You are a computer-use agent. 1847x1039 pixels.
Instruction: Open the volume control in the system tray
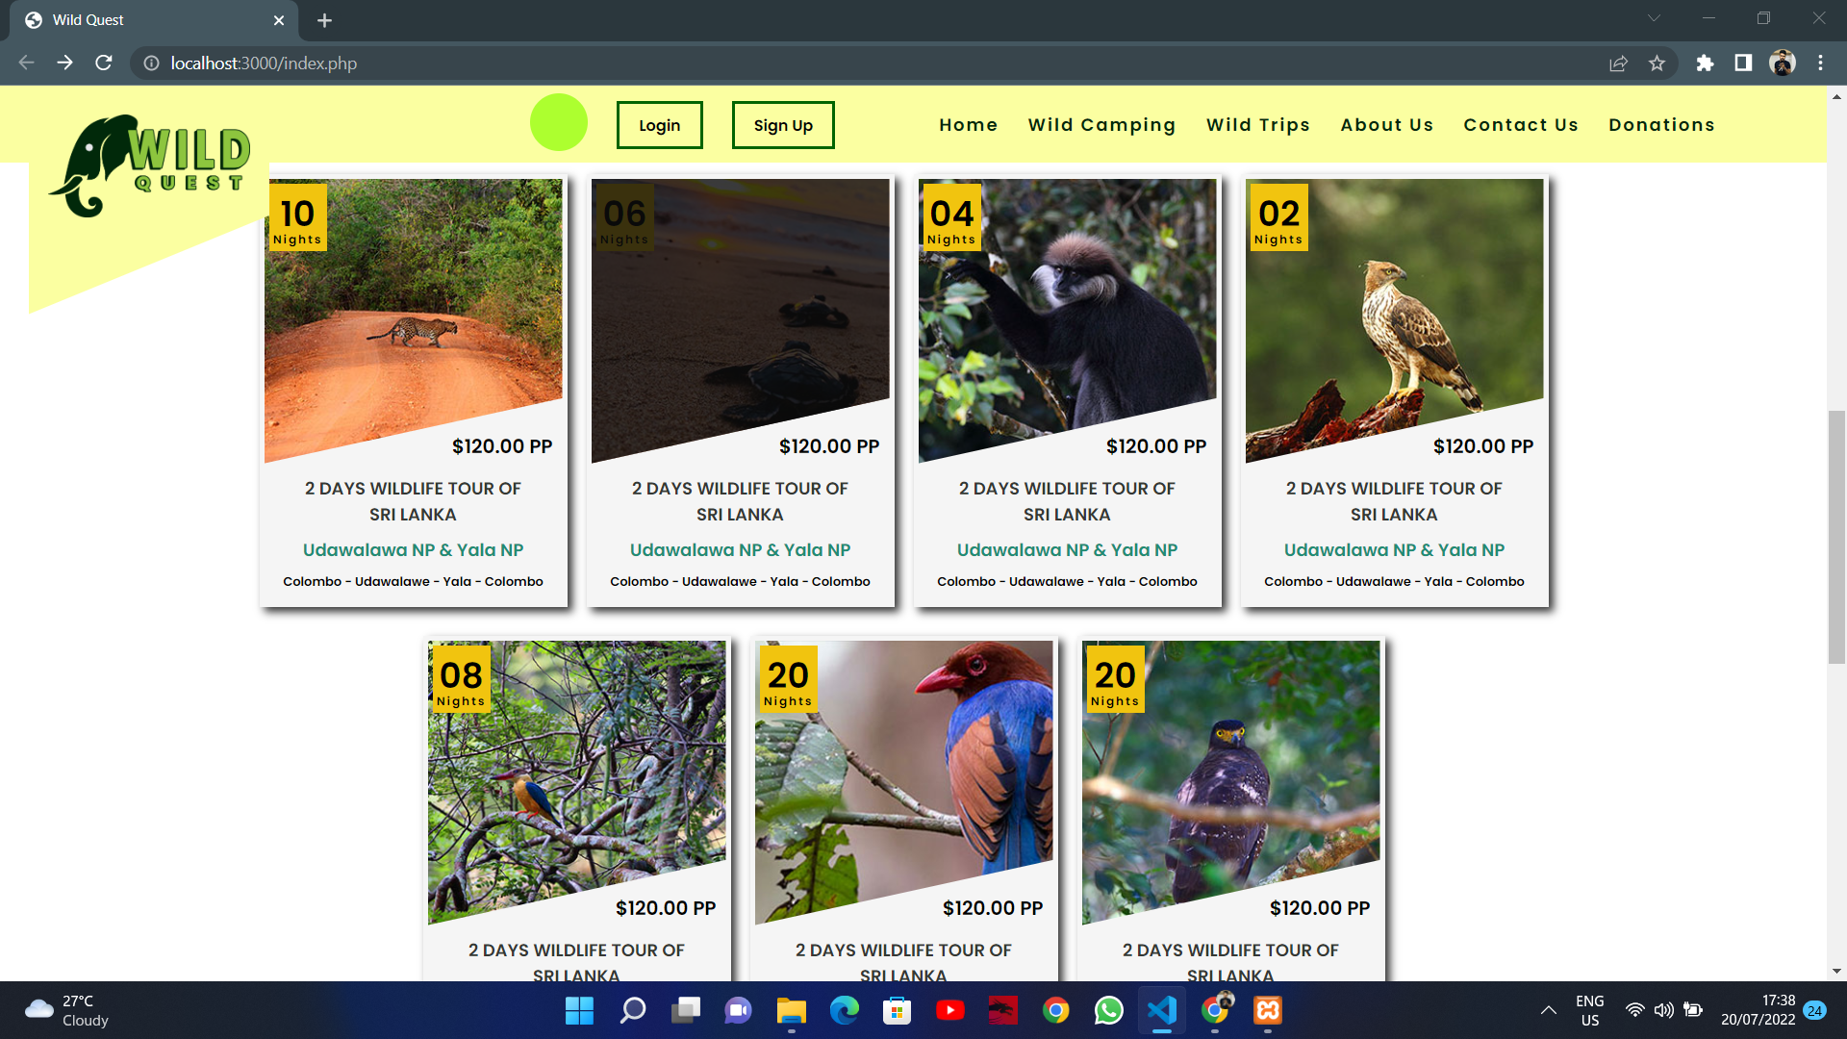(x=1663, y=1011)
